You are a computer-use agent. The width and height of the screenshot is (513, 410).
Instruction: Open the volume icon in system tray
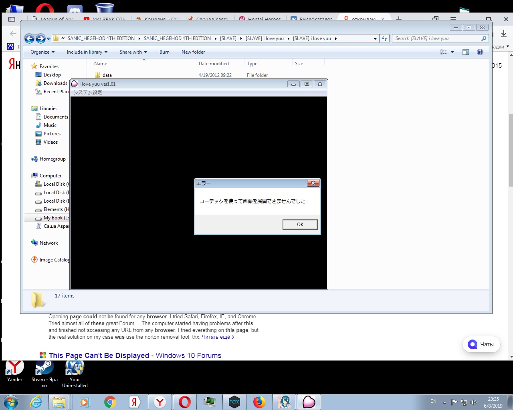click(x=473, y=402)
